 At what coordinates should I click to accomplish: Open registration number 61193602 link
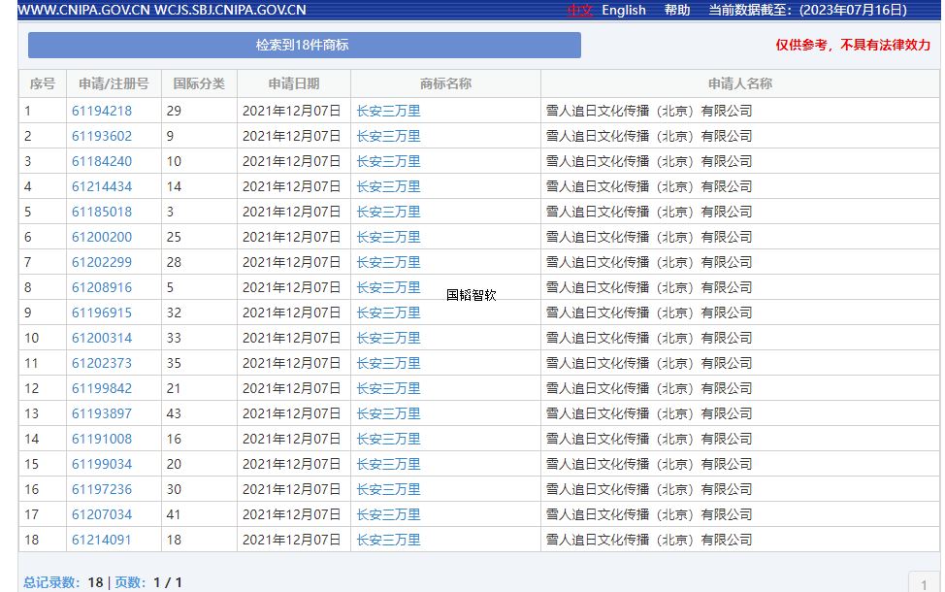[101, 136]
